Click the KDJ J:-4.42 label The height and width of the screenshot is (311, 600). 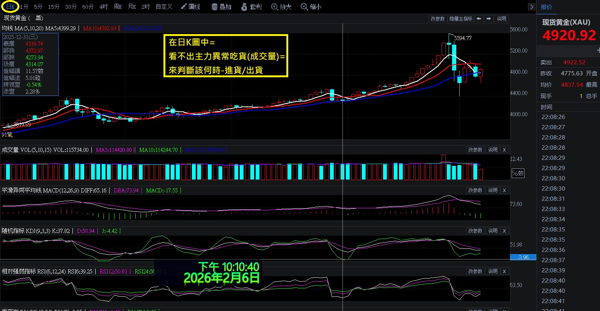(110, 231)
